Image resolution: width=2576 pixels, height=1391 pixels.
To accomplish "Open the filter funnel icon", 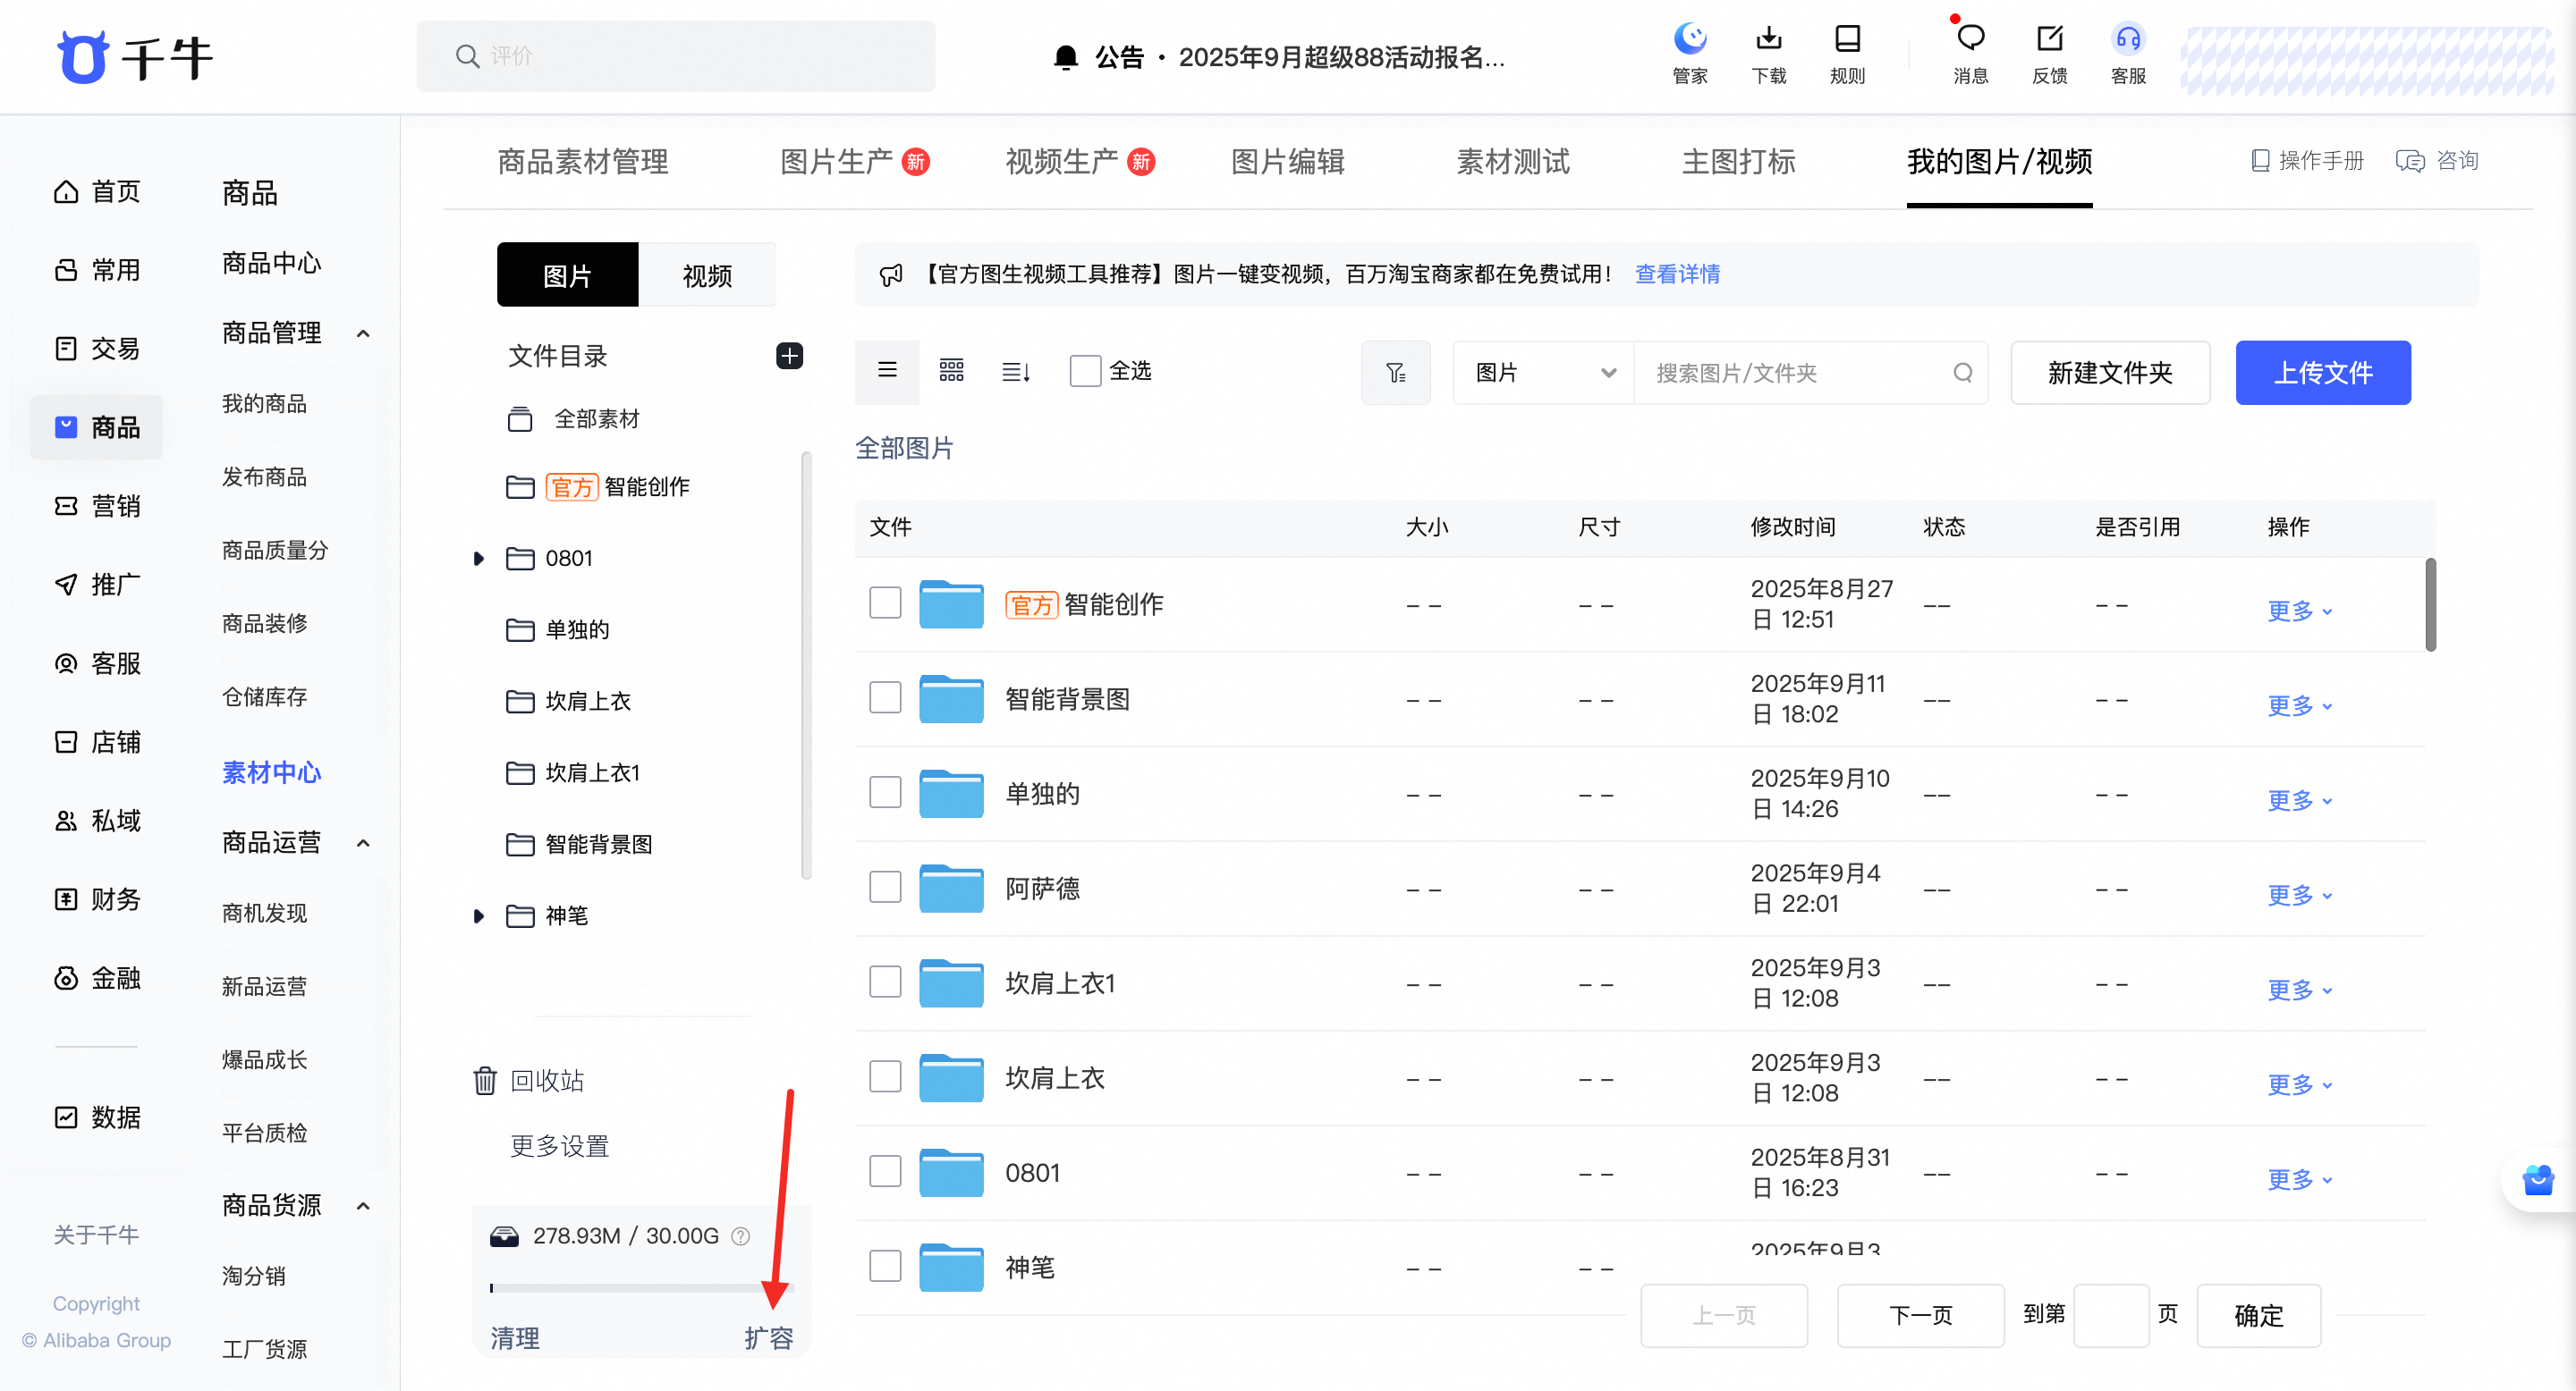I will [x=1396, y=373].
